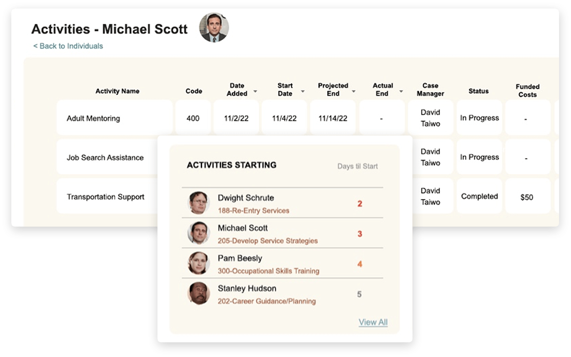Click the avatar beside Stanley Hudson's name
571x357 pixels.
pos(199,293)
